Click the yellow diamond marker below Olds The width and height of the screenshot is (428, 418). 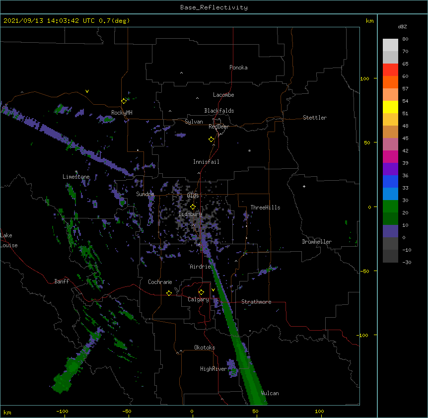click(x=193, y=207)
